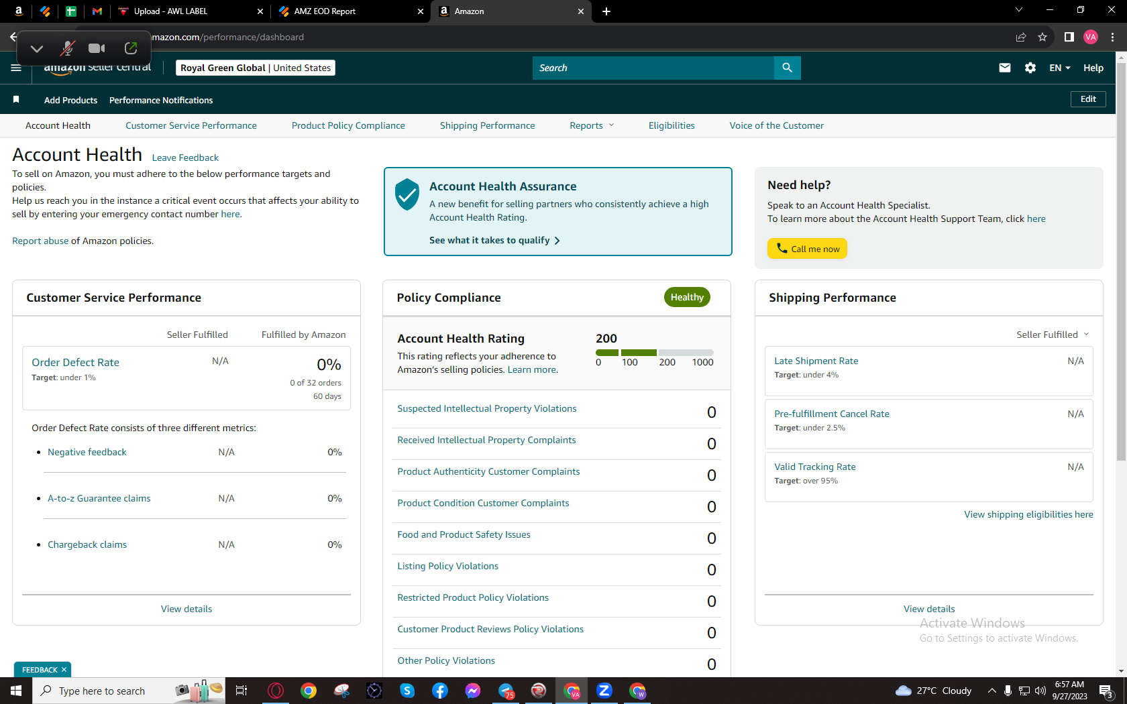Click Report abuse link
The height and width of the screenshot is (704, 1127).
40,241
